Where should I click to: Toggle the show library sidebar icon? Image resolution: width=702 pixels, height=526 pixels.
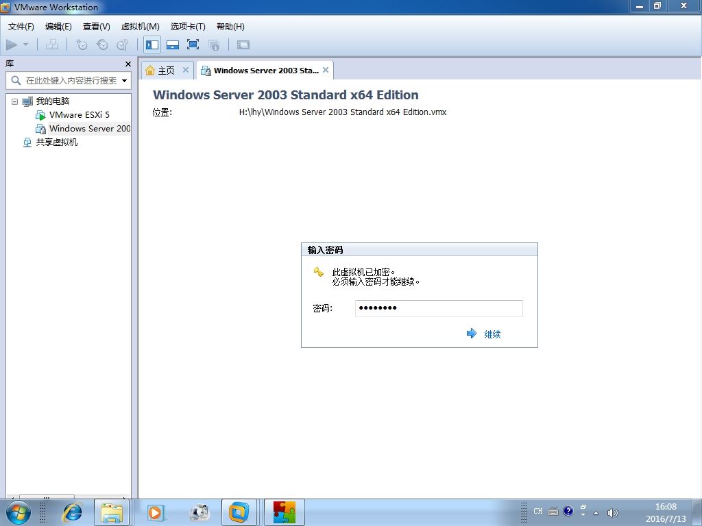(x=152, y=45)
